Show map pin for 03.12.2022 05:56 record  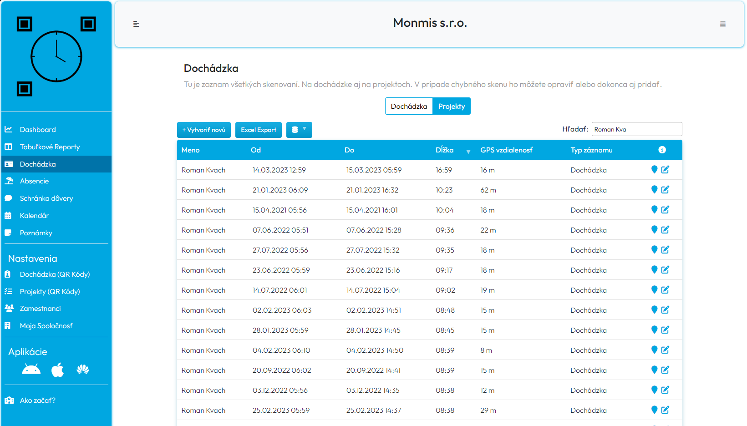tap(655, 390)
